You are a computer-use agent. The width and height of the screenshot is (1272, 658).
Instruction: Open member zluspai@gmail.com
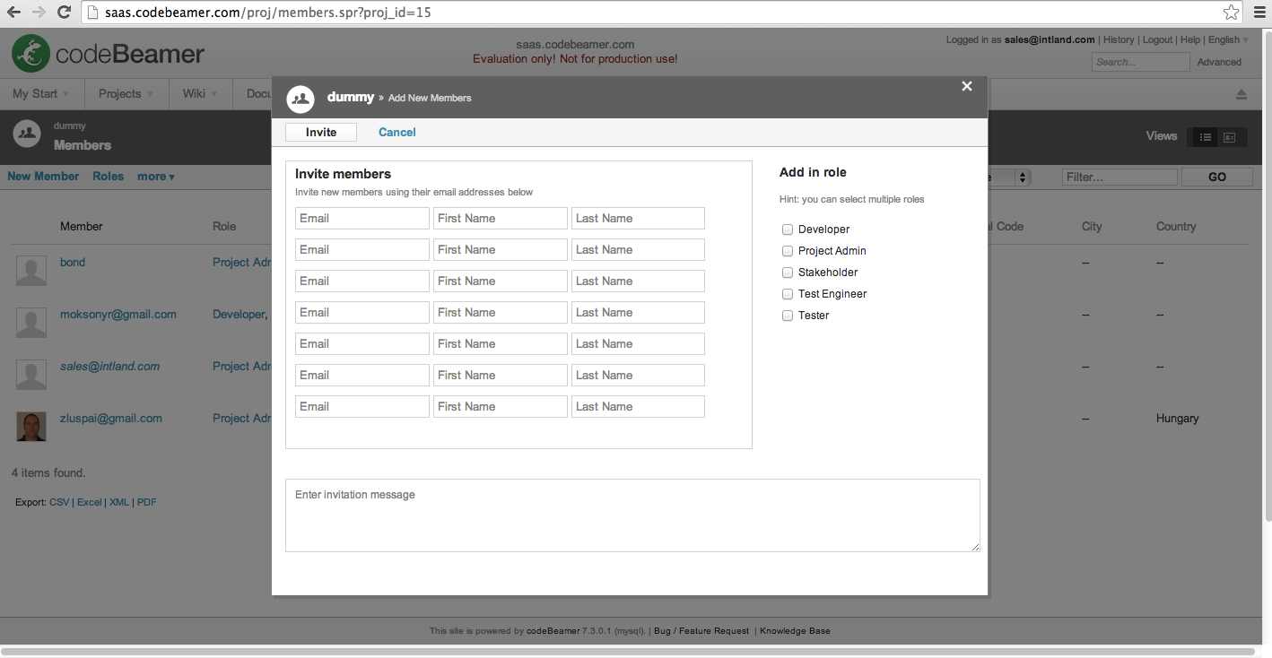click(x=111, y=419)
